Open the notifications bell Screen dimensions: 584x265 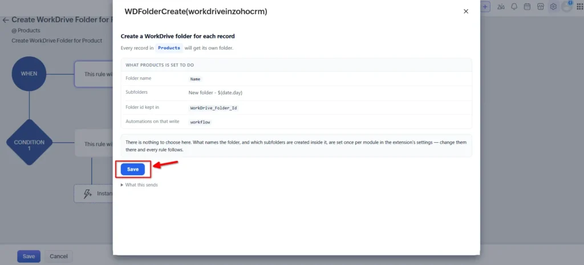pyautogui.click(x=514, y=7)
